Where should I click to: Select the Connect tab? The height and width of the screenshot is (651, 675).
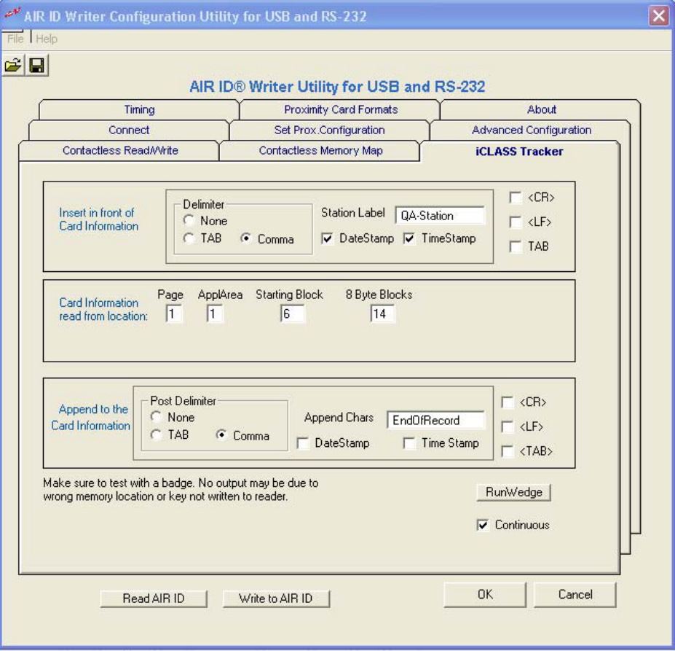click(x=129, y=130)
